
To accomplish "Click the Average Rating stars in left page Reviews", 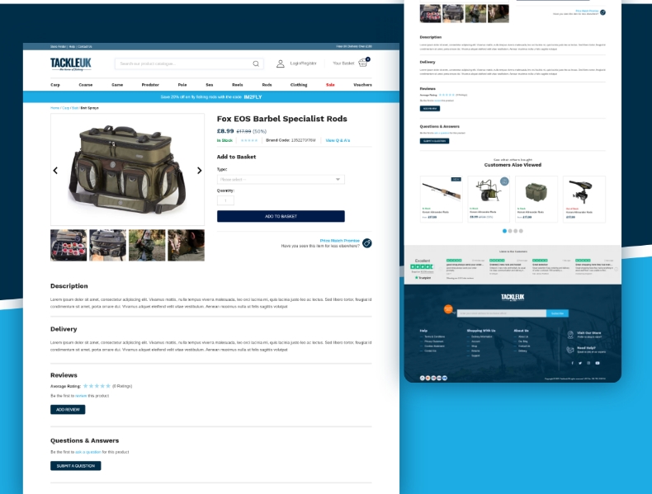I will click(97, 386).
